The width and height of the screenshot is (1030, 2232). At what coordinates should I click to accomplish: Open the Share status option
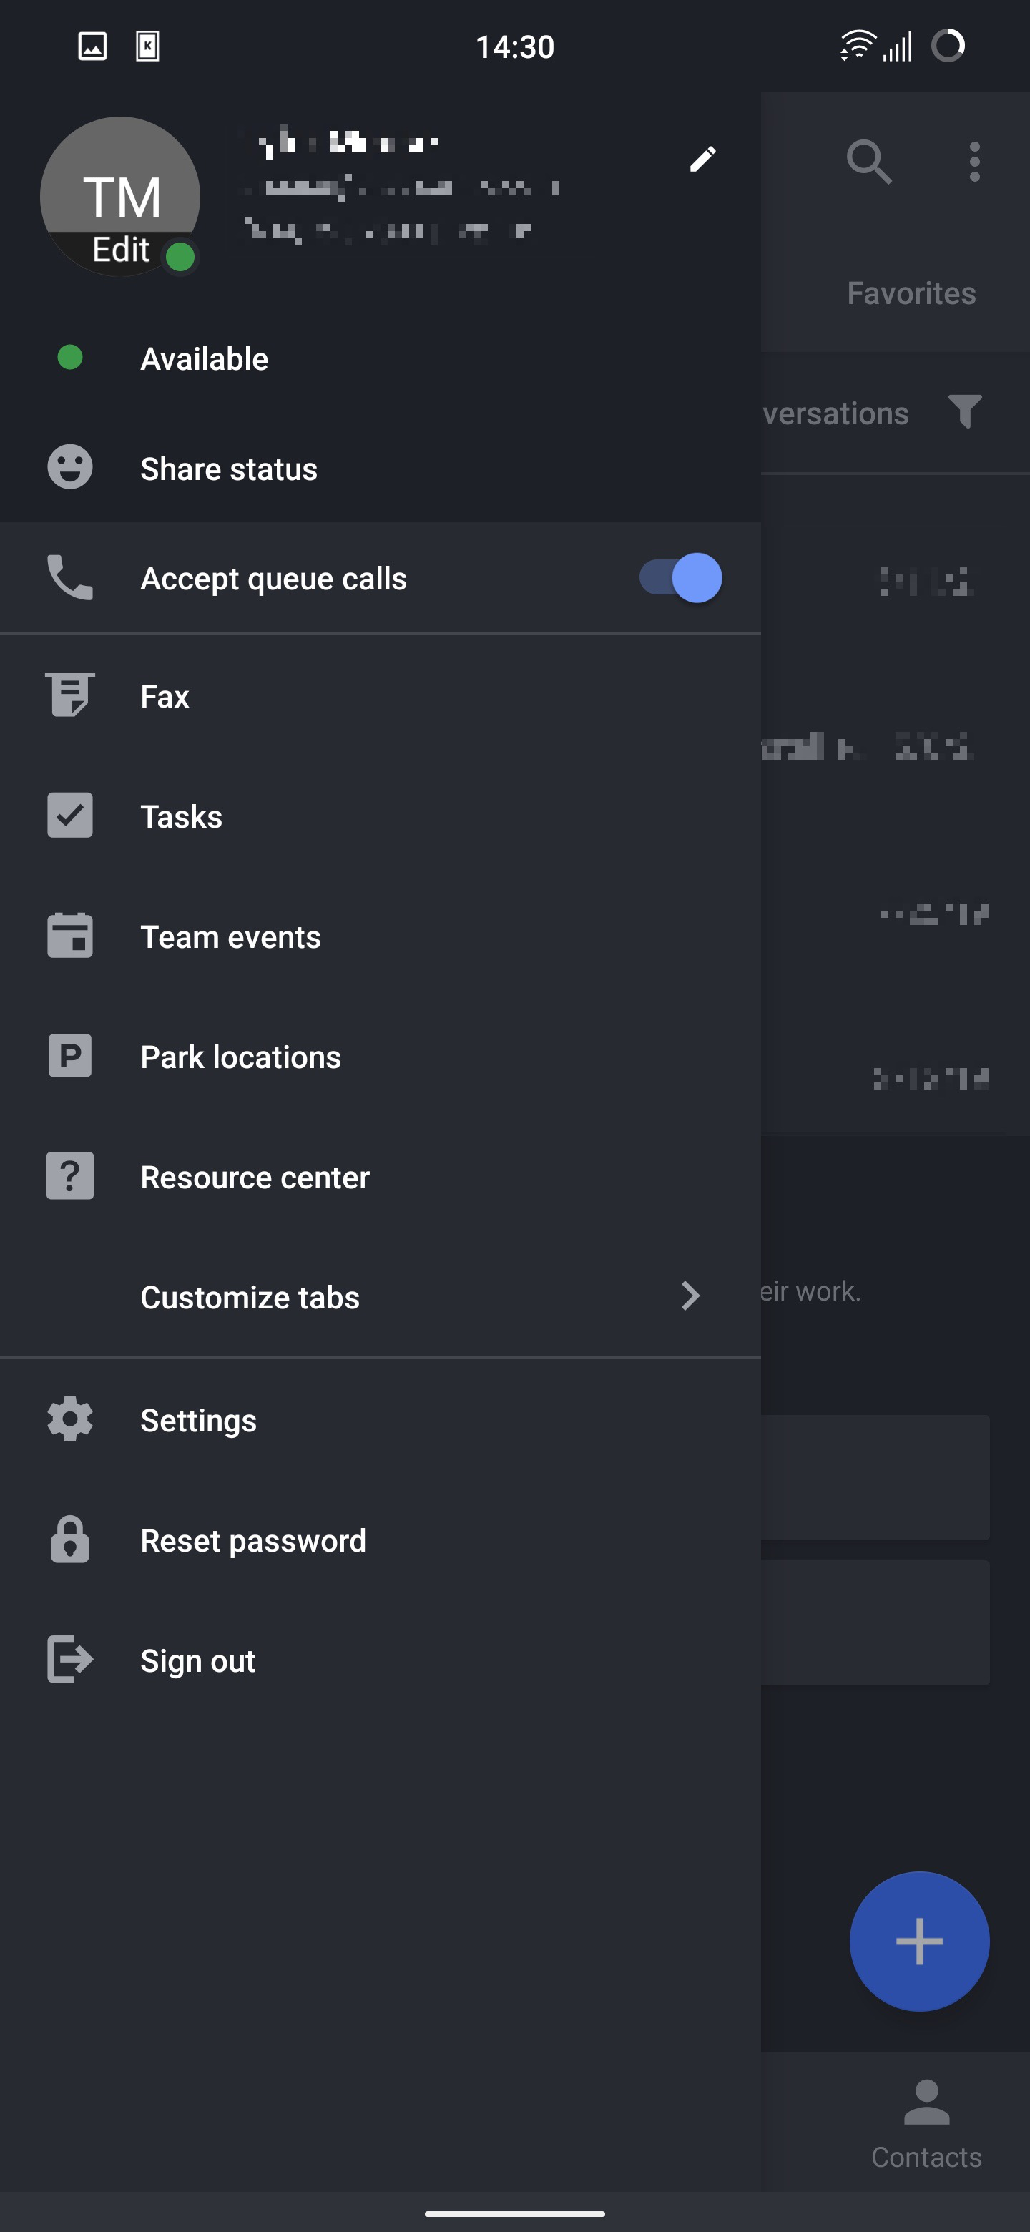229,469
